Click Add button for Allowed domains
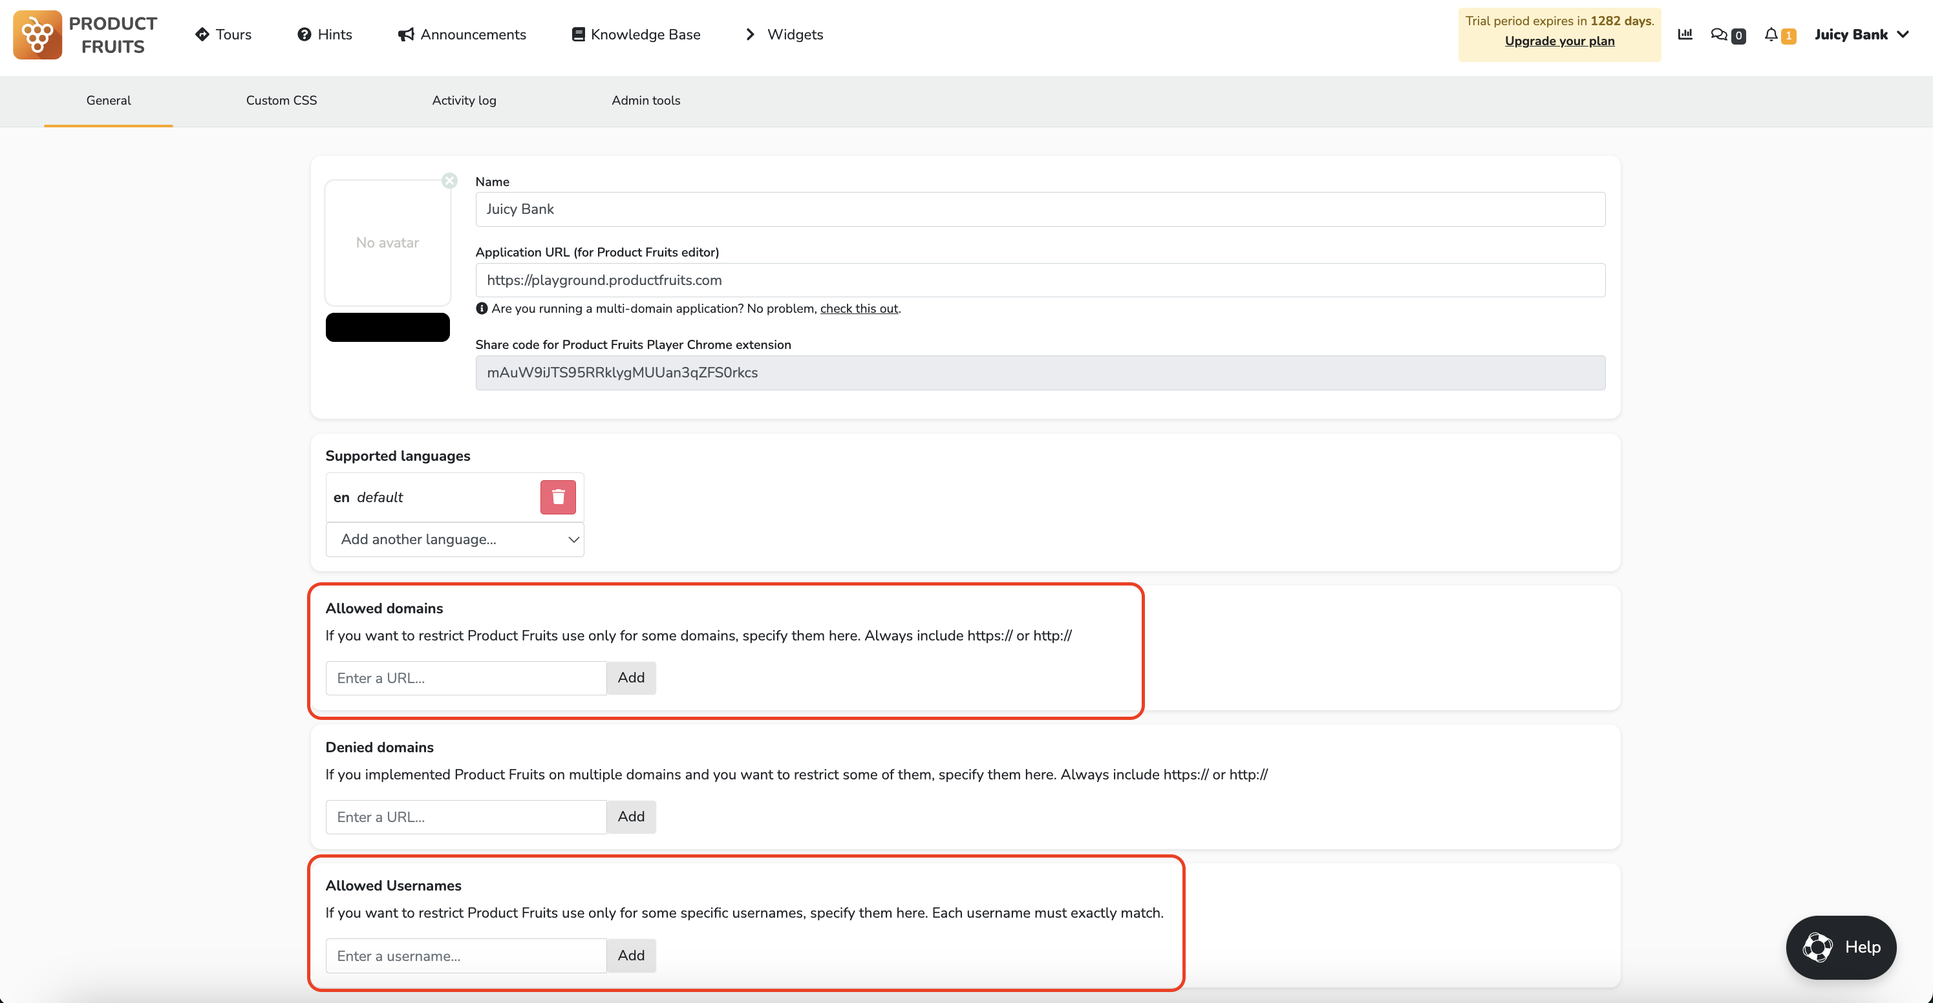1933x1003 pixels. tap(631, 678)
